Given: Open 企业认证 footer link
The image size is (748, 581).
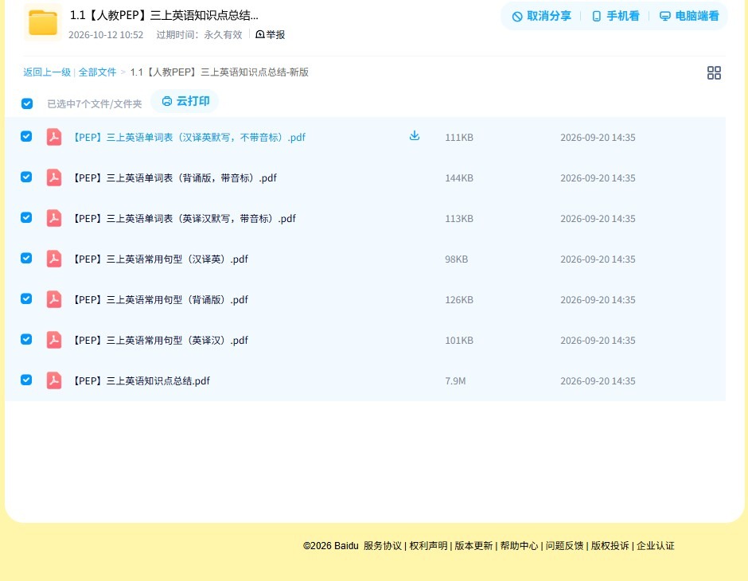Looking at the screenshot, I should [x=656, y=546].
